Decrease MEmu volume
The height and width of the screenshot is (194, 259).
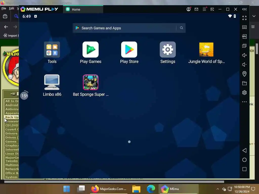click(245, 64)
